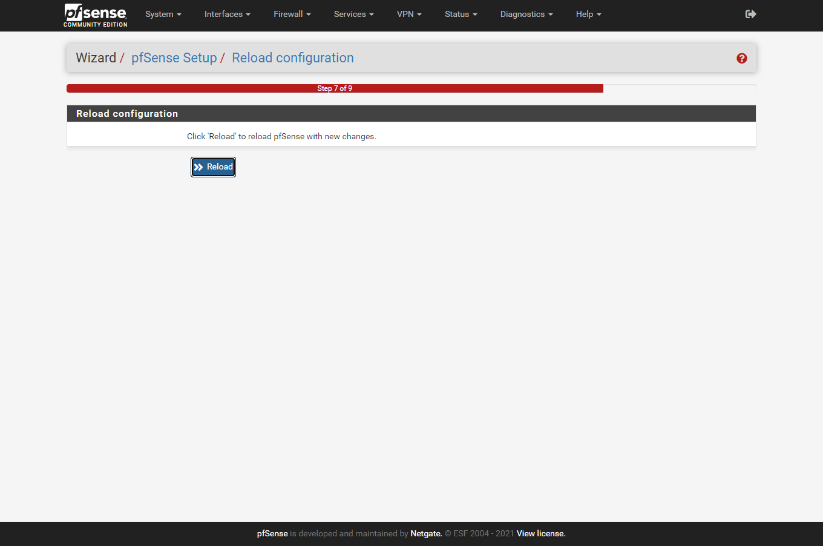
Task: Open the Firewall menu
Action: pyautogui.click(x=292, y=14)
